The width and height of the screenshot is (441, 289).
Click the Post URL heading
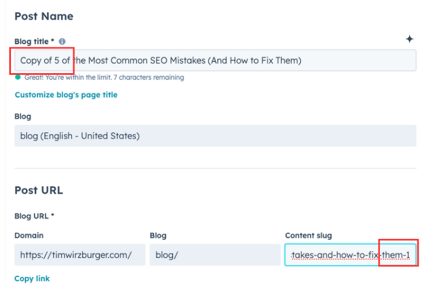click(39, 190)
